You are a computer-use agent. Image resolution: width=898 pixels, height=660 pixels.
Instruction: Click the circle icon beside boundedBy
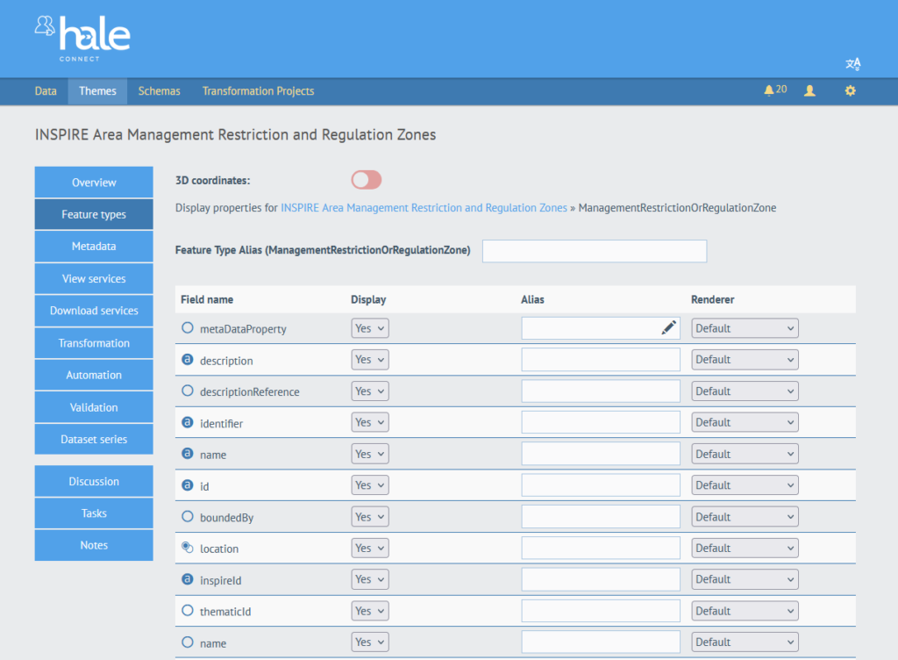click(187, 517)
